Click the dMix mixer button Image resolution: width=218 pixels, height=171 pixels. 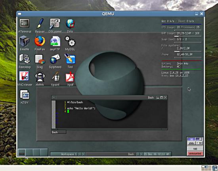click(x=191, y=143)
